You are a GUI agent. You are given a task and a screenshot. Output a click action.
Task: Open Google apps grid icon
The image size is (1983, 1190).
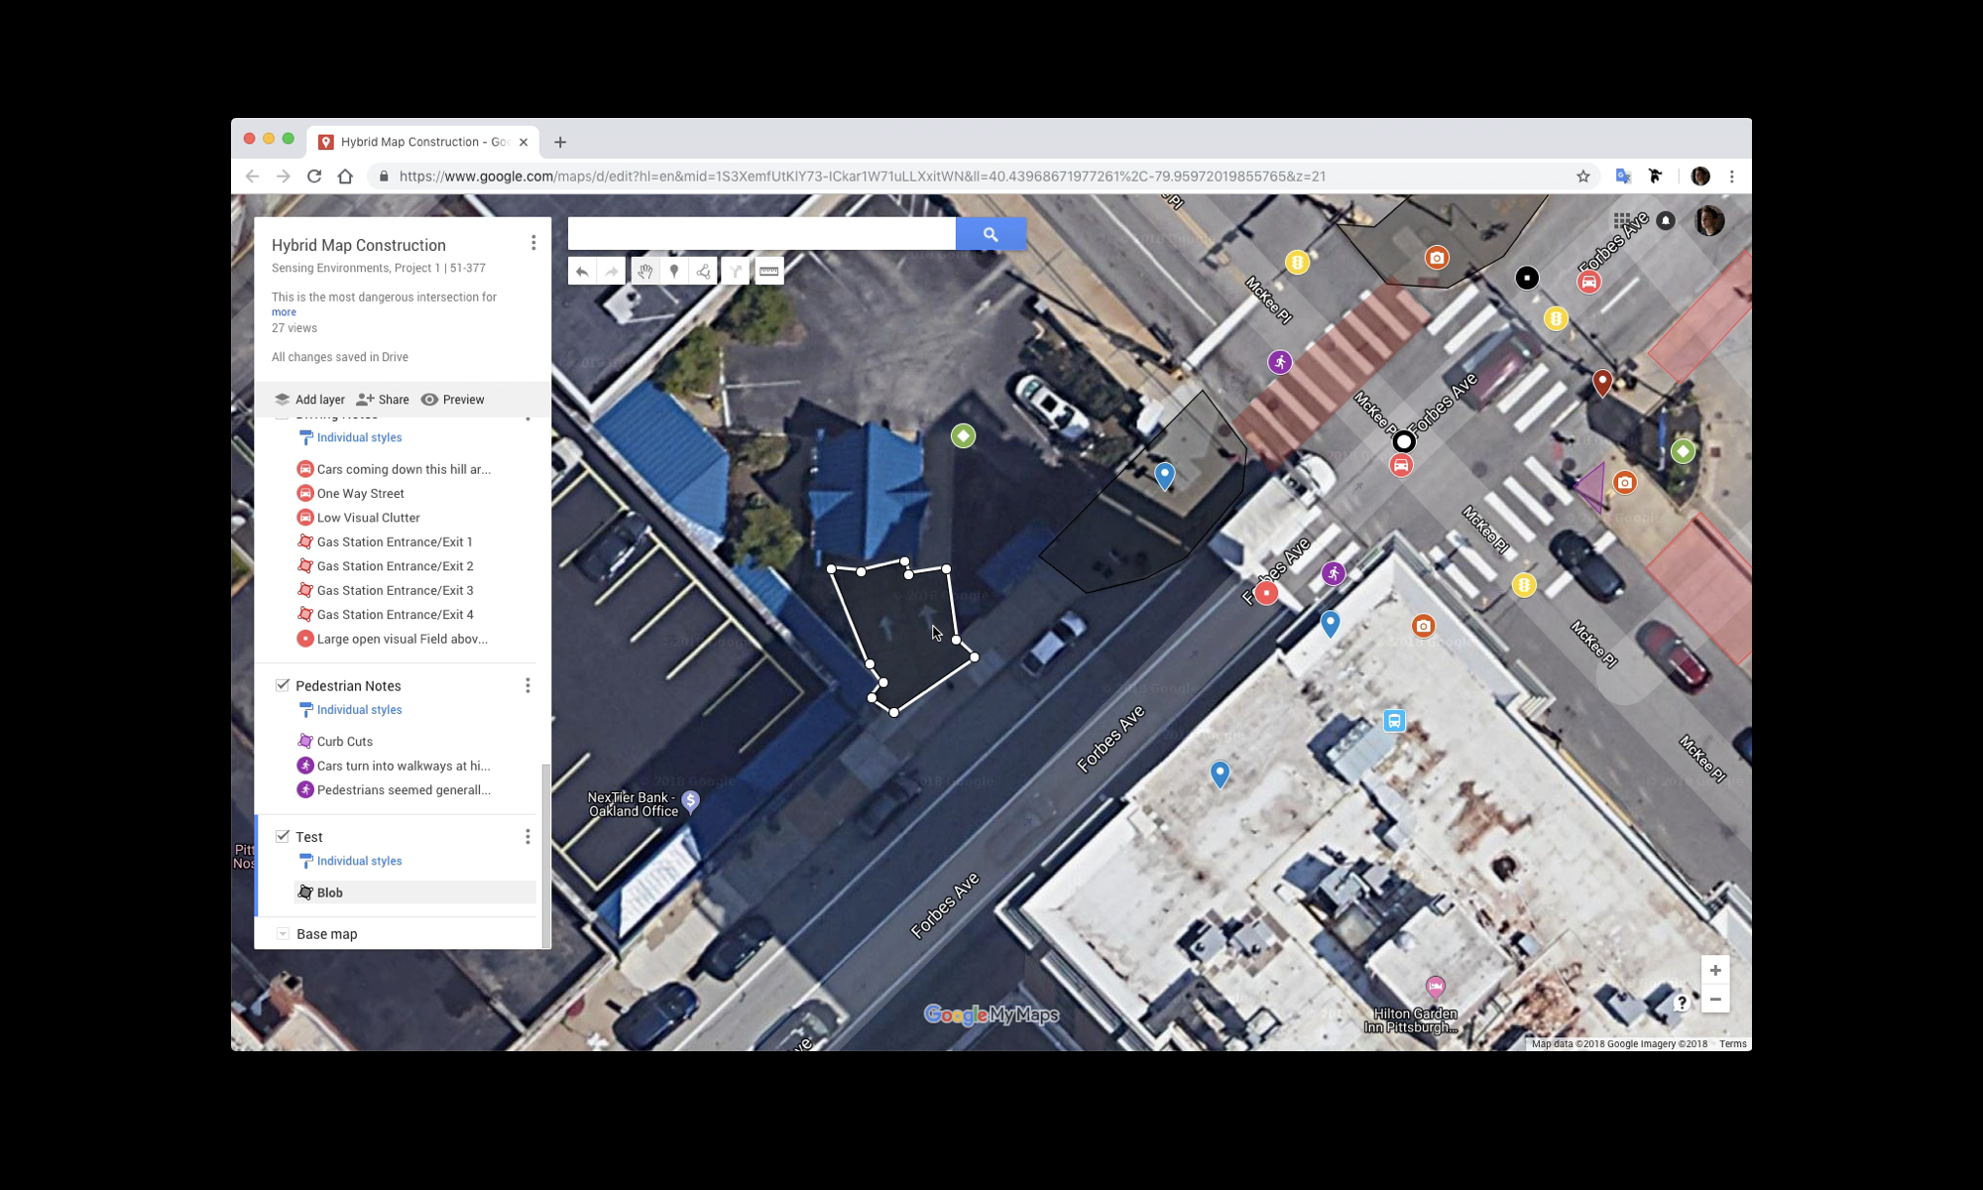pos(1622,221)
